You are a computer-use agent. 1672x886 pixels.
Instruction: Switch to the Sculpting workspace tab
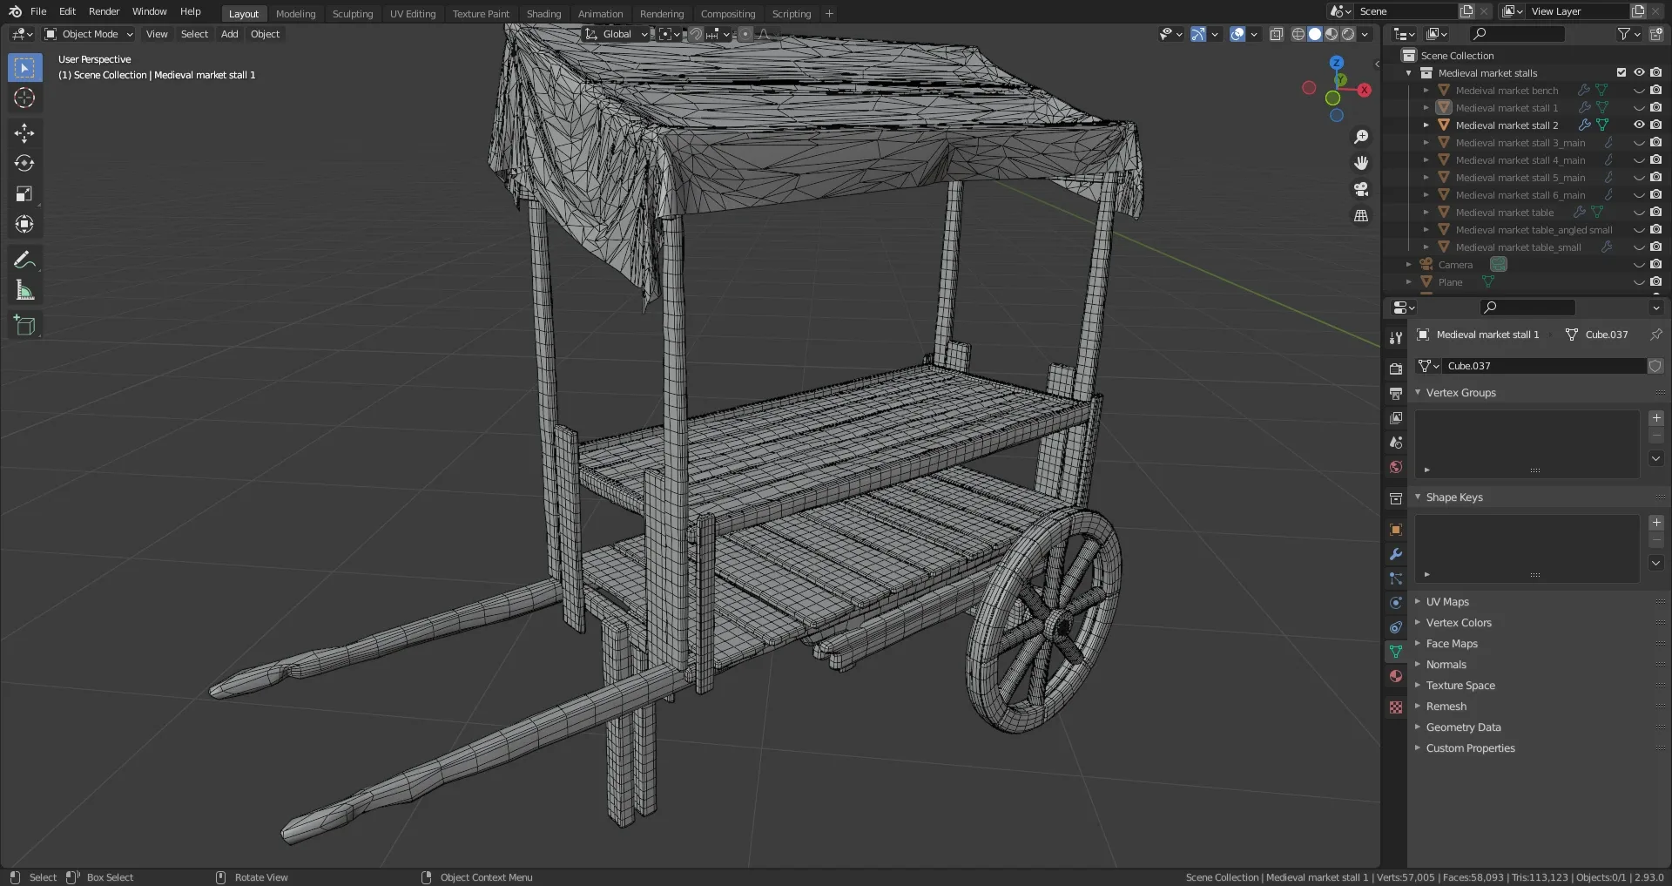point(353,14)
